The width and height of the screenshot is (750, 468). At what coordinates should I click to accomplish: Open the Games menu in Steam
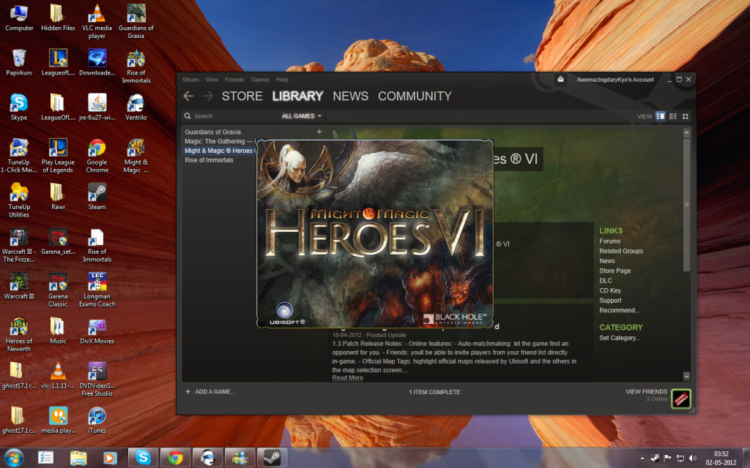coord(260,80)
